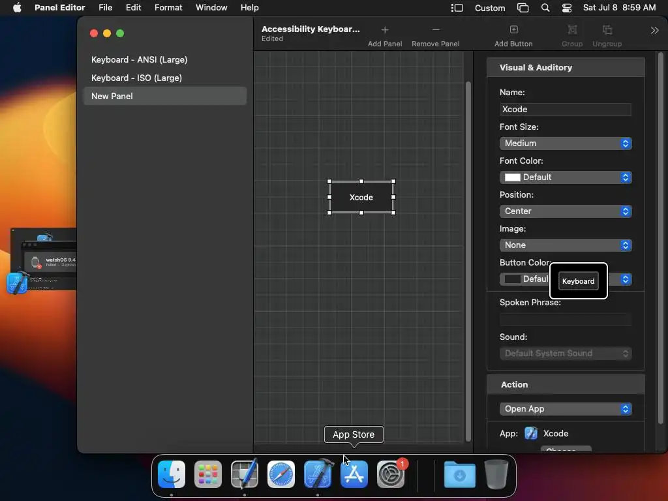Click the Add Panel plus icon
Image resolution: width=668 pixels, height=501 pixels.
coord(385,30)
